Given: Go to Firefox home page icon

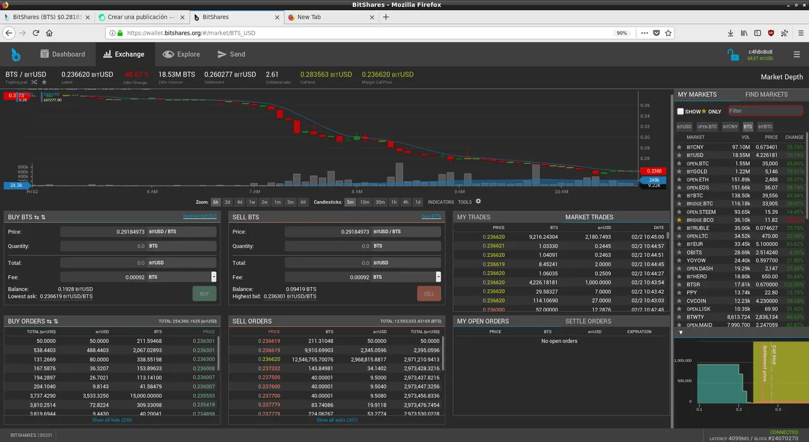Looking at the screenshot, I should coord(49,33).
